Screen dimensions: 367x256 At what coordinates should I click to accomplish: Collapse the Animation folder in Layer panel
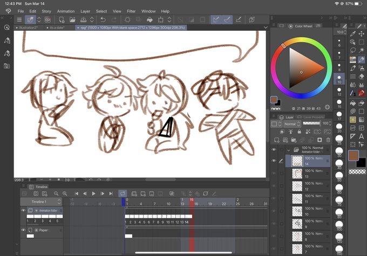289,150
